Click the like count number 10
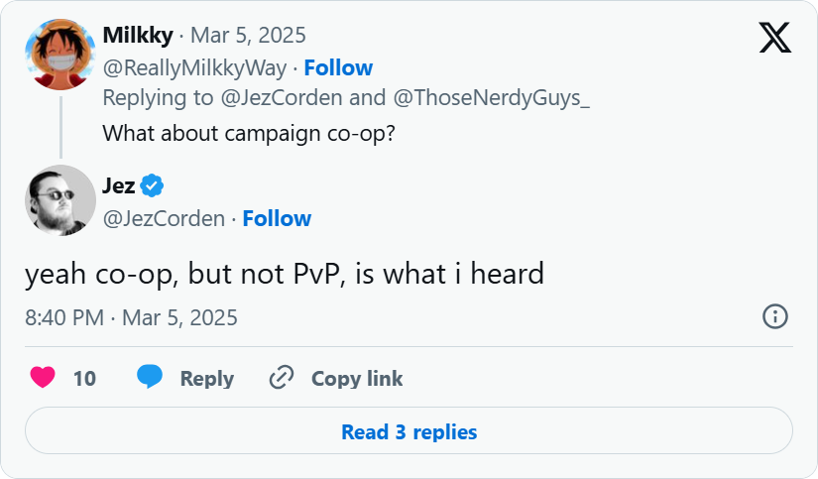Screen dimensions: 818x479 point(84,378)
